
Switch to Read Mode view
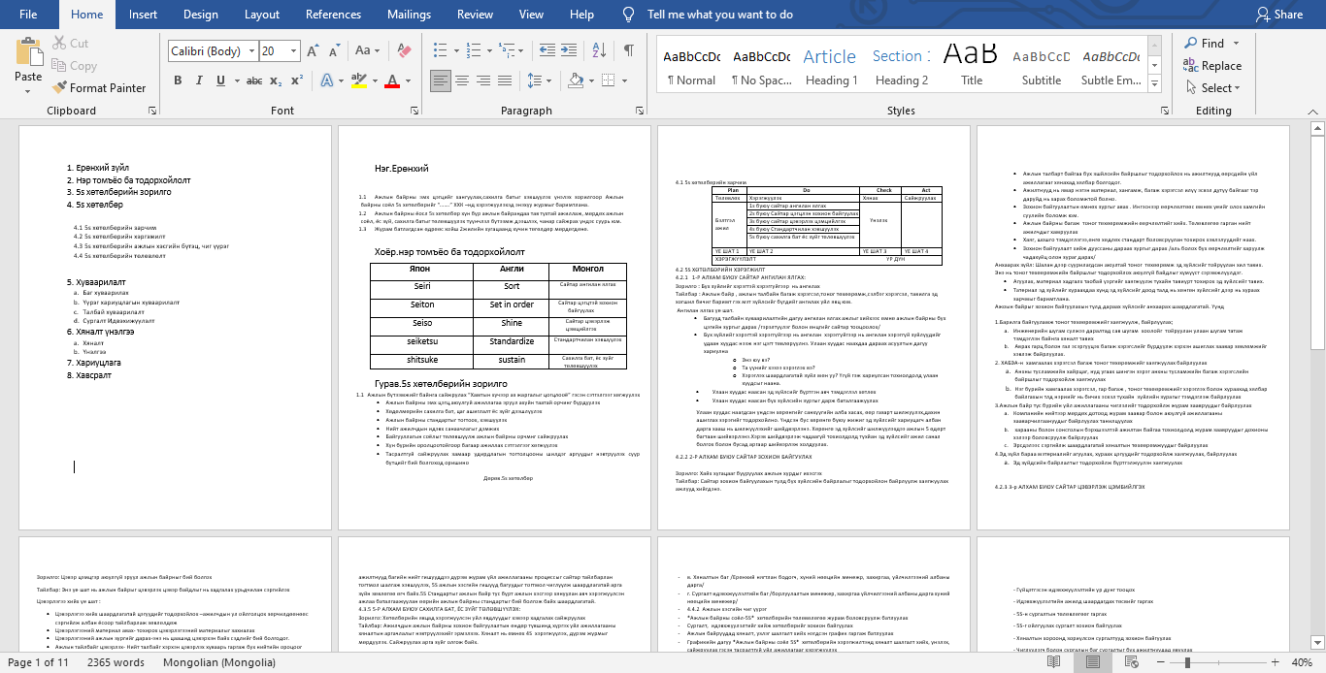click(1051, 663)
